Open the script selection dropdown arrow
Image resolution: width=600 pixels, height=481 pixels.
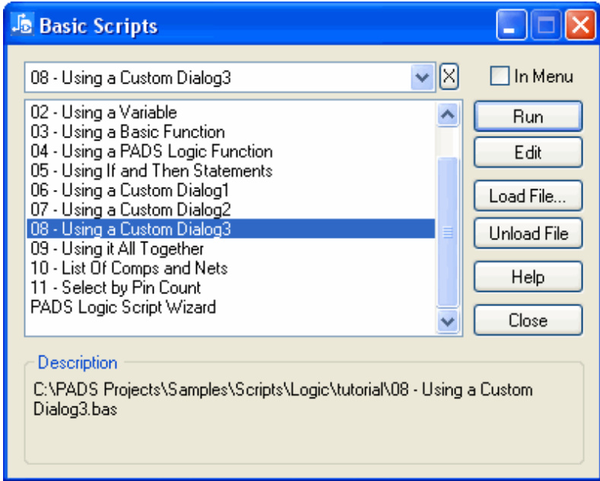pyautogui.click(x=421, y=77)
